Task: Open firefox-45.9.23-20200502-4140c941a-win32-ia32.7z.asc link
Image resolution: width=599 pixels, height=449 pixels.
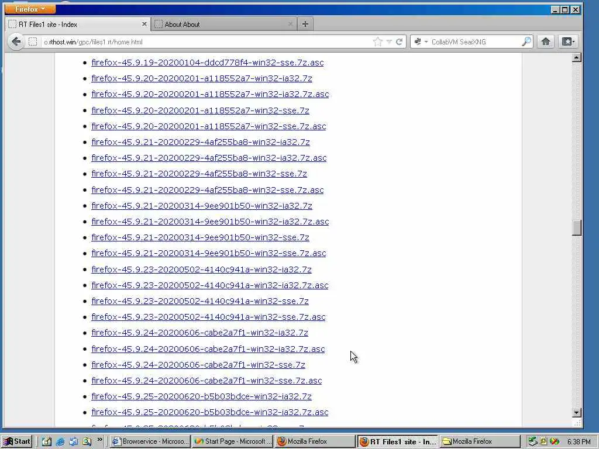Action: (x=210, y=285)
